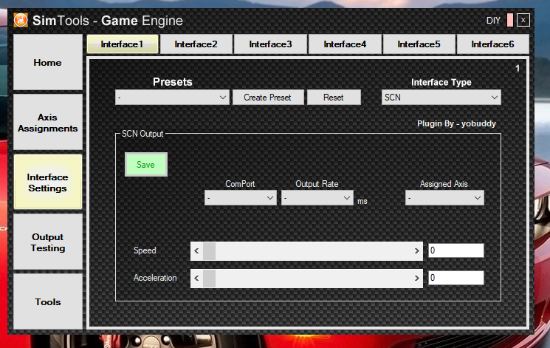
Task: Expand the Presets dropdown
Action: coord(172,98)
